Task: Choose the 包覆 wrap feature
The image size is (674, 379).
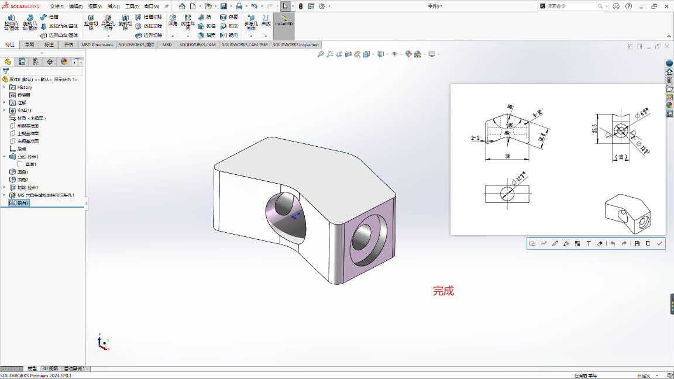Action: click(229, 17)
